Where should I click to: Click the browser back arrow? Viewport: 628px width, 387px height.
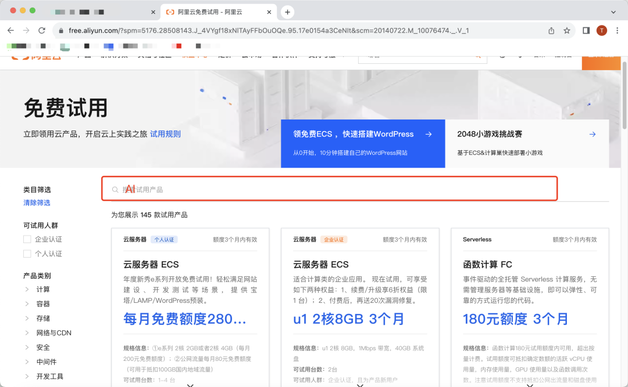click(10, 30)
